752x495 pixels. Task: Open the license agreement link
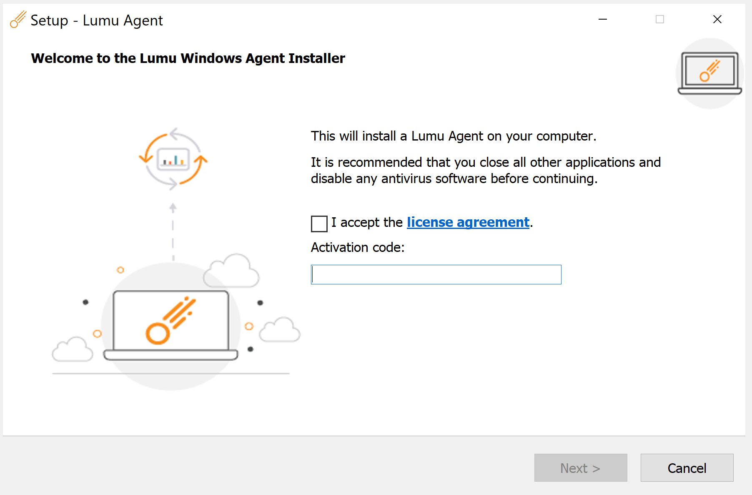(x=467, y=222)
